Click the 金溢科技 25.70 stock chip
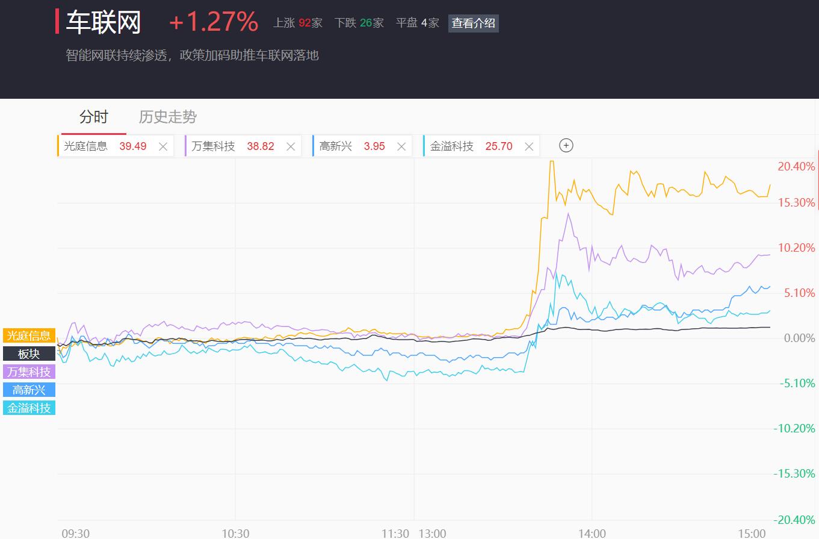The width and height of the screenshot is (819, 539). tap(481, 146)
